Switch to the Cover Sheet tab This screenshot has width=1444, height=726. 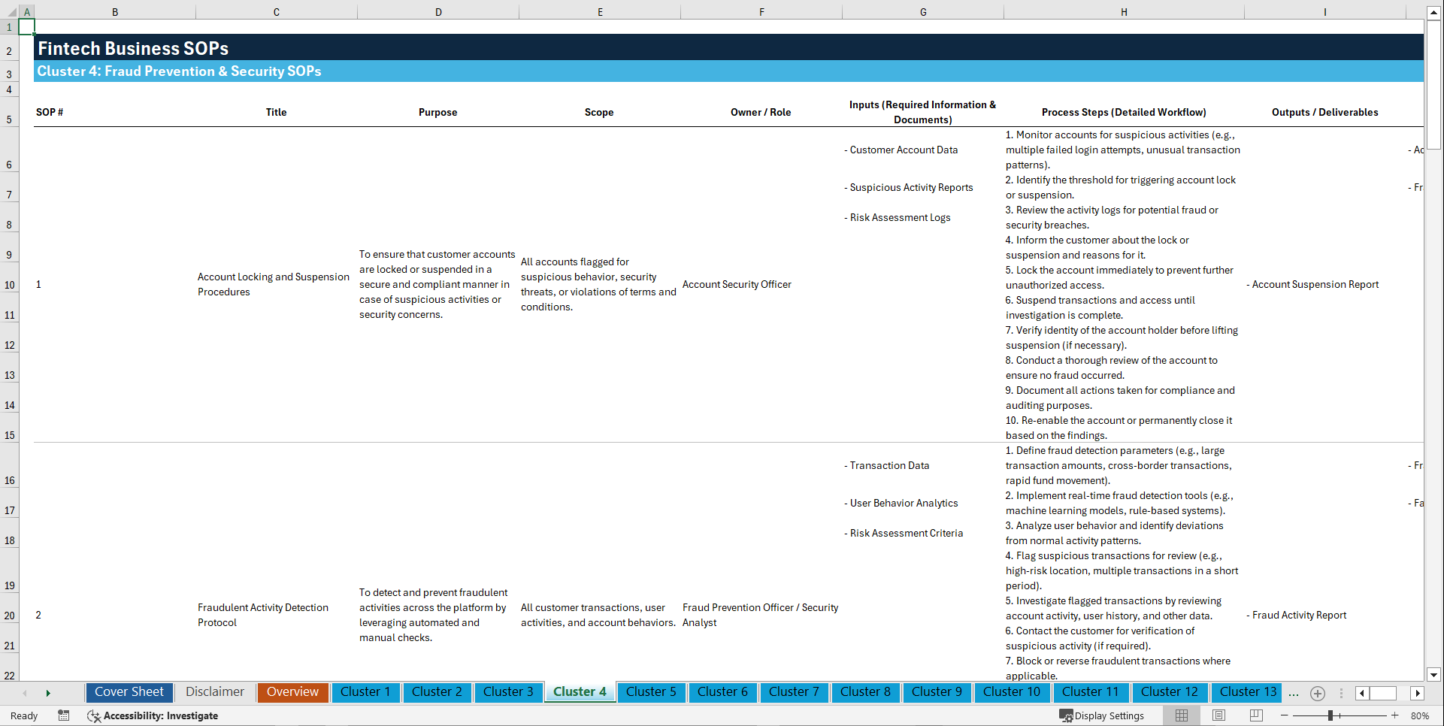pyautogui.click(x=129, y=692)
